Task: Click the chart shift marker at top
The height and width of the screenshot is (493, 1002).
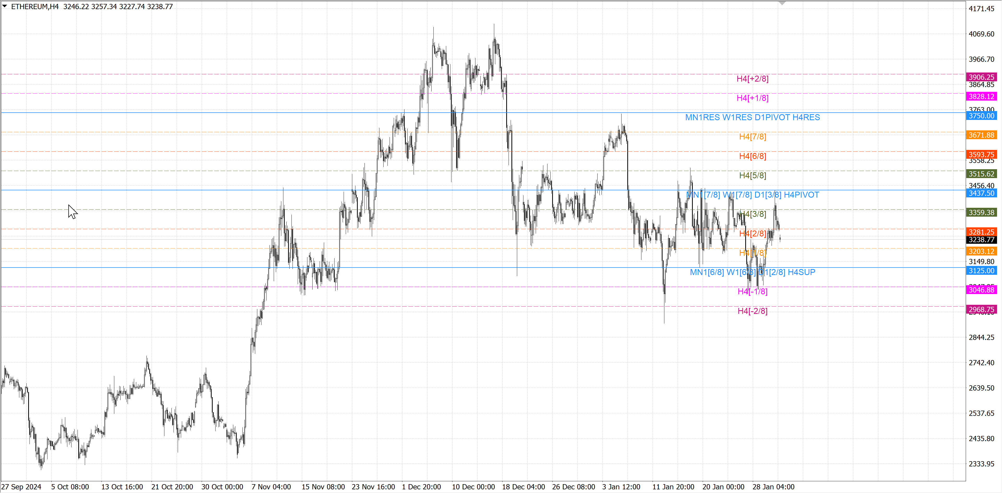Action: pos(782,3)
